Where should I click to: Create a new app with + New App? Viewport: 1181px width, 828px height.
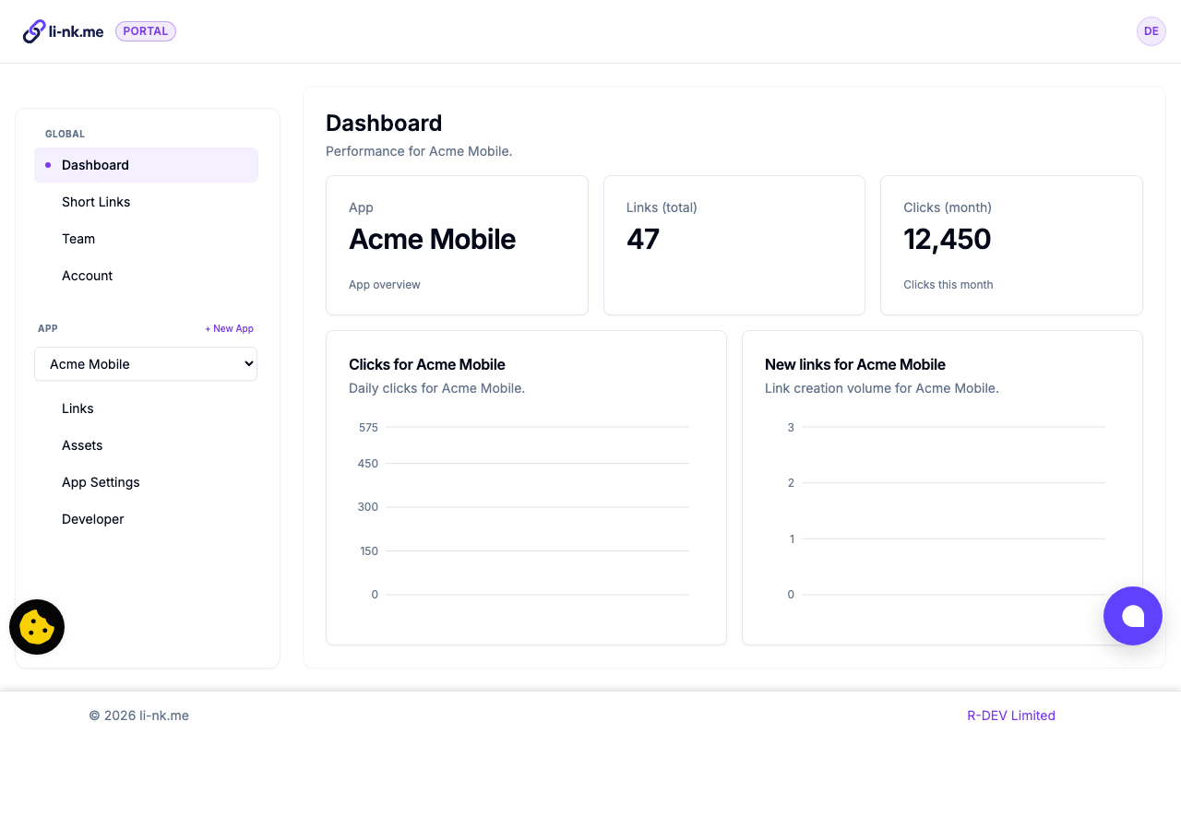pos(229,328)
